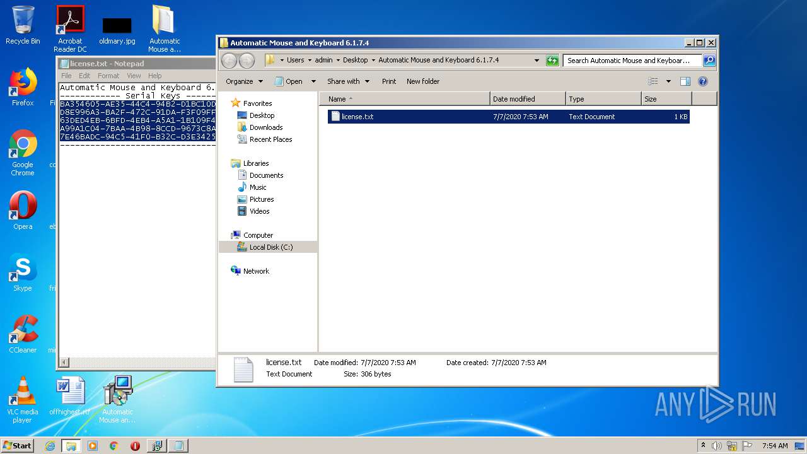Viewport: 807px width, 454px height.
Task: Open the VLC media player desktop shortcut
Action: tap(23, 400)
